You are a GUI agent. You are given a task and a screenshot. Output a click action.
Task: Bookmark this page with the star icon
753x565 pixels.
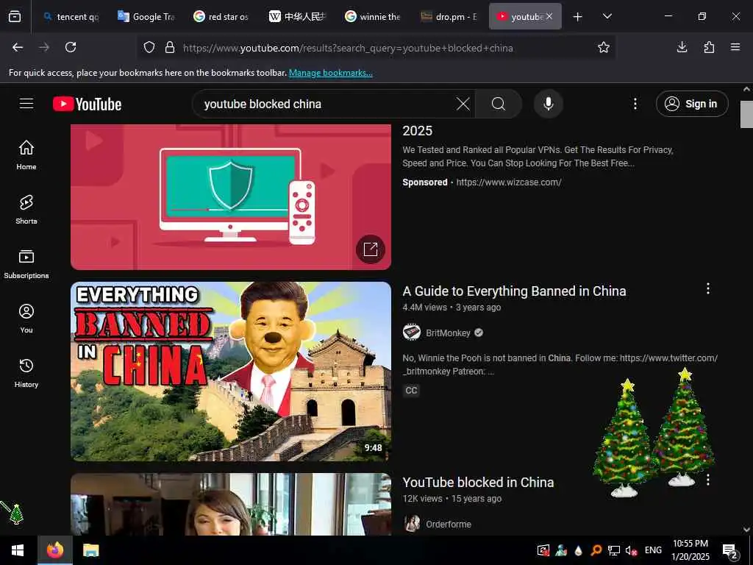click(604, 47)
